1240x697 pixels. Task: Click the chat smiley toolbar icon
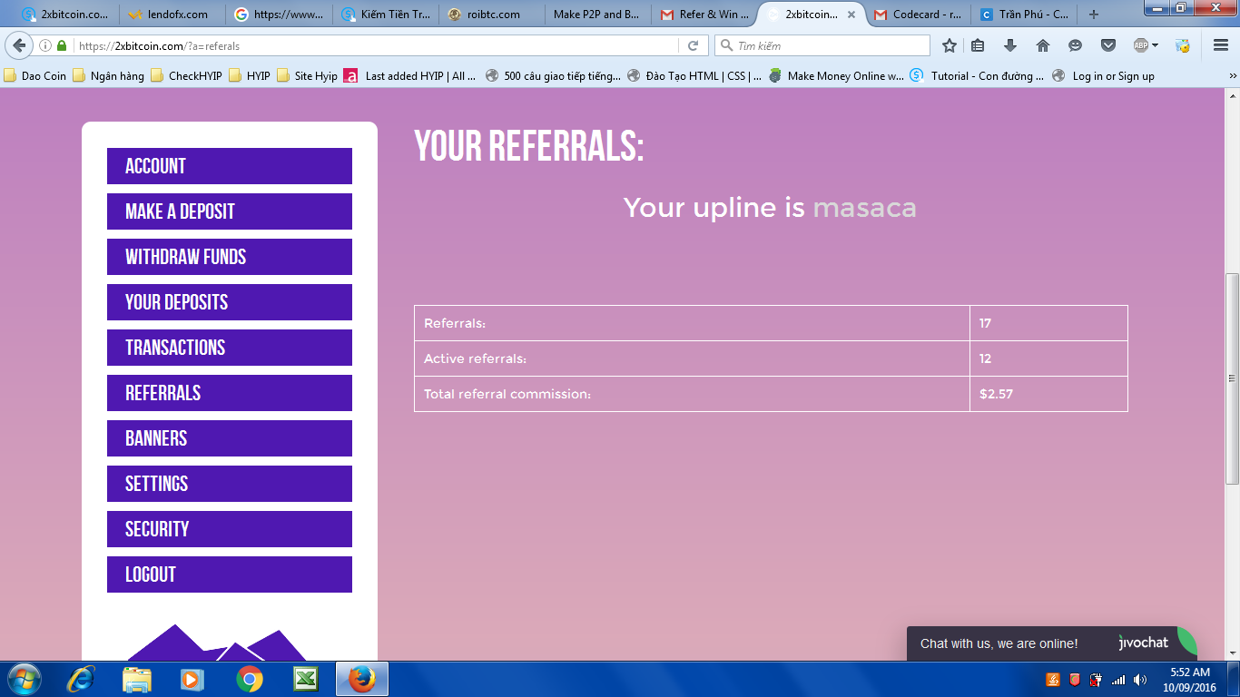click(x=1075, y=45)
